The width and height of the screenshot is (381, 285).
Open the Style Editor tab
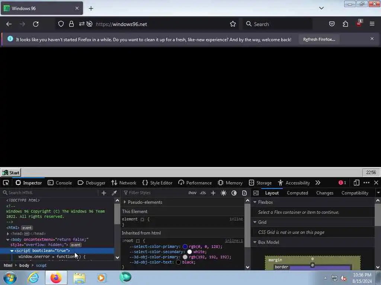[157, 183]
